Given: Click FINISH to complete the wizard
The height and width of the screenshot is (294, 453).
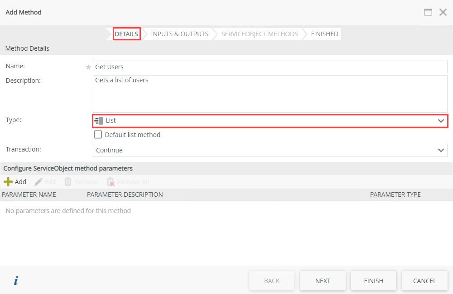Looking at the screenshot, I should pyautogui.click(x=373, y=280).
